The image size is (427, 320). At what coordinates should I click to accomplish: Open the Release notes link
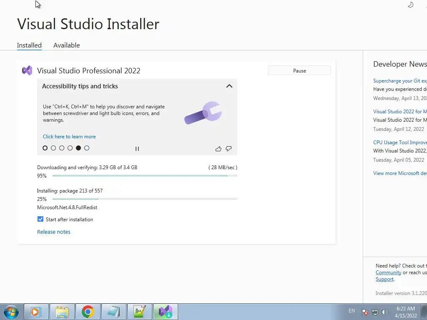click(x=54, y=232)
